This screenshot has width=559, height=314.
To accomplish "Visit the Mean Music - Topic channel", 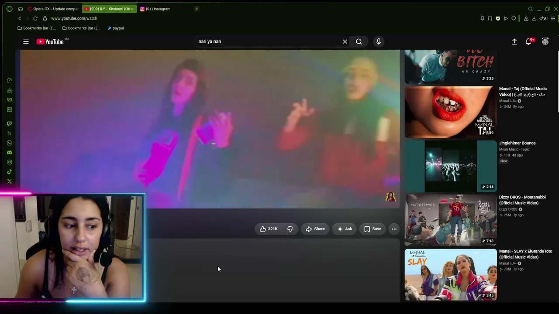I will point(514,150).
